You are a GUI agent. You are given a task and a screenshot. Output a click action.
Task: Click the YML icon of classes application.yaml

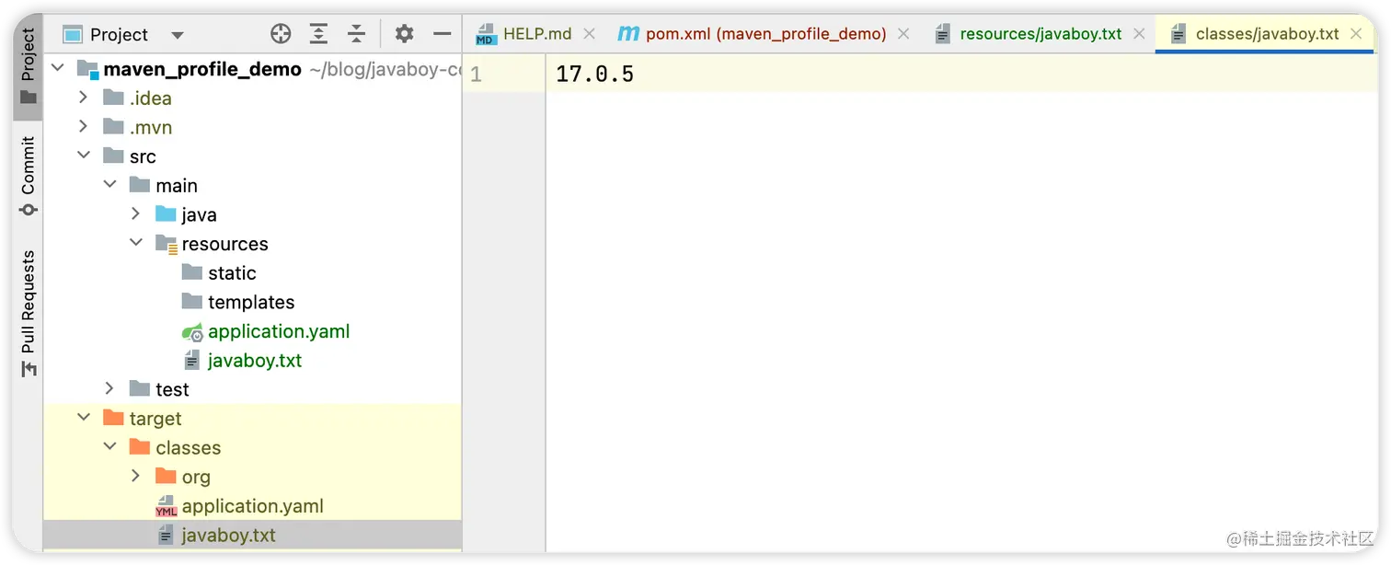tap(167, 507)
